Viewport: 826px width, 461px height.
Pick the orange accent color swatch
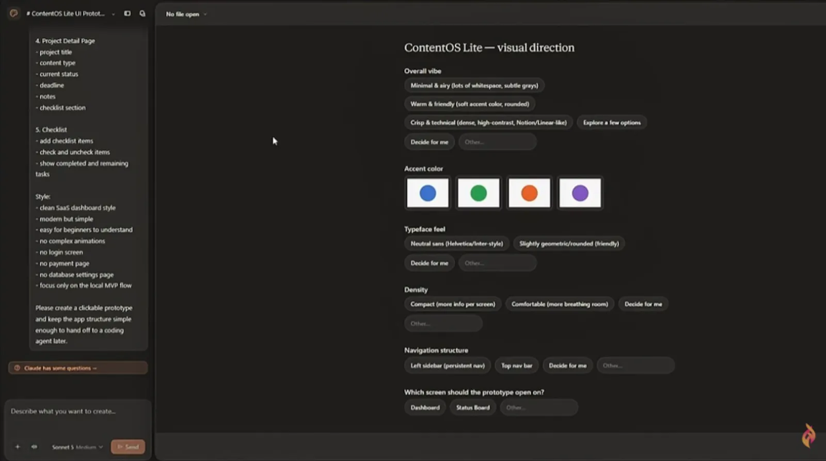(529, 193)
